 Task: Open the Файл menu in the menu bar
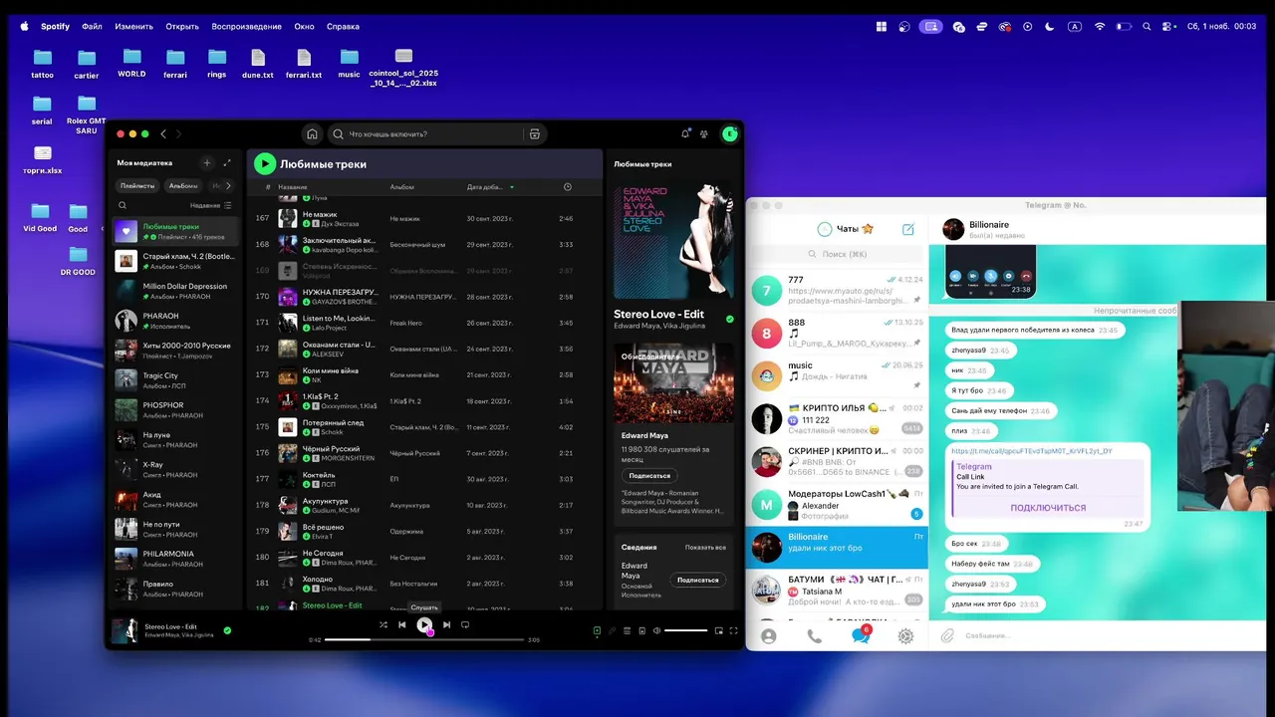(x=92, y=27)
